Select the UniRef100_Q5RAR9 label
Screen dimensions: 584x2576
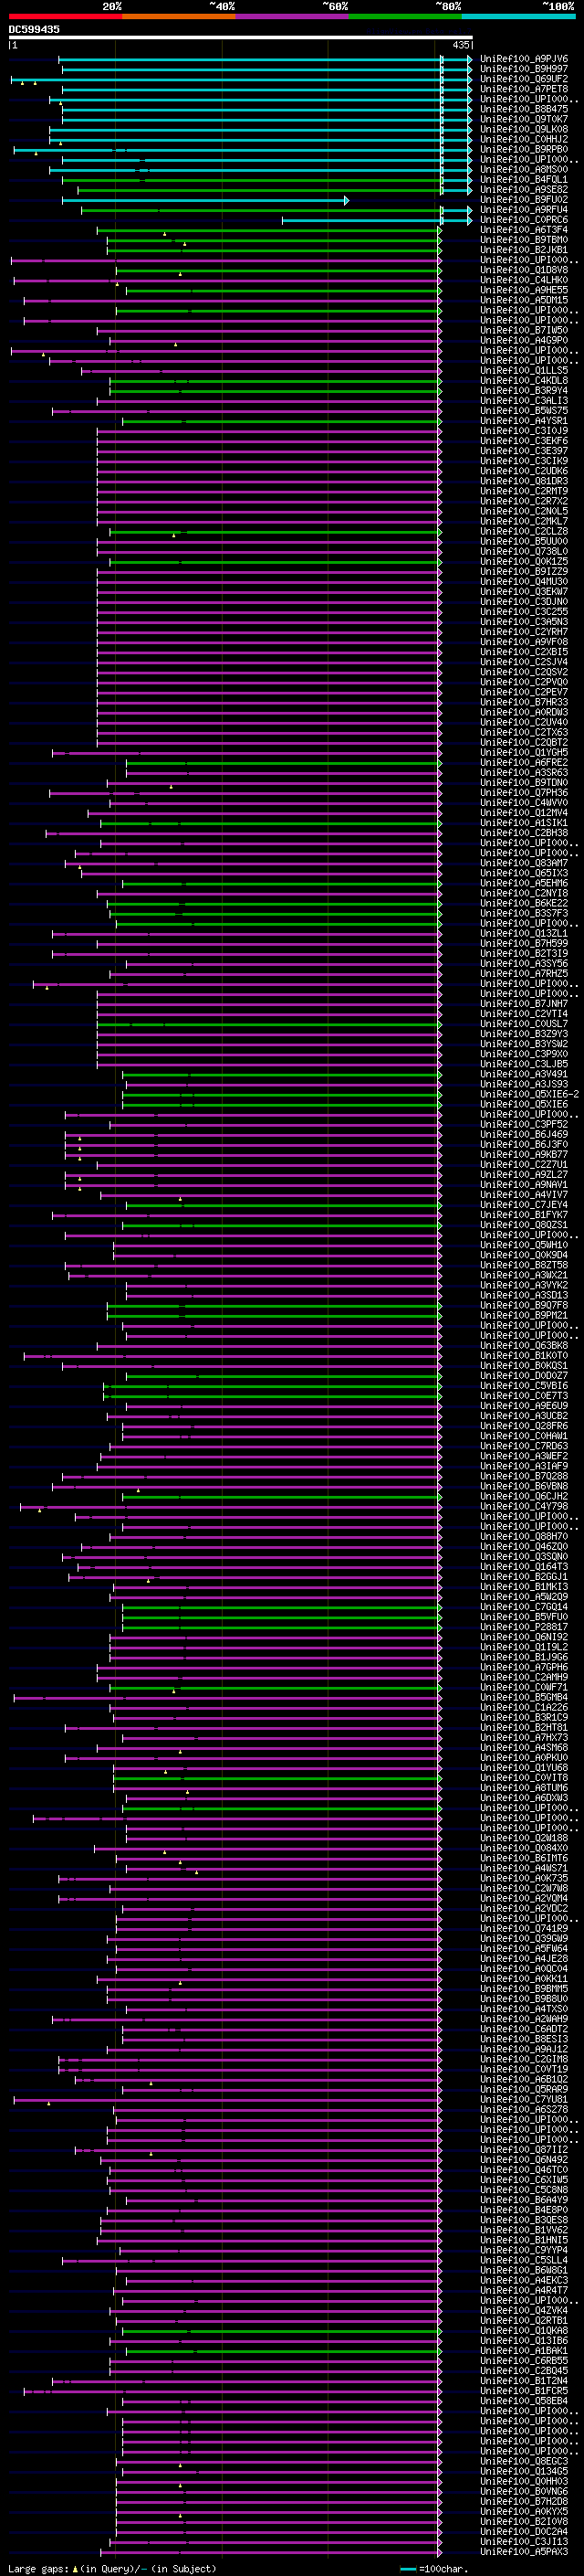click(523, 2089)
